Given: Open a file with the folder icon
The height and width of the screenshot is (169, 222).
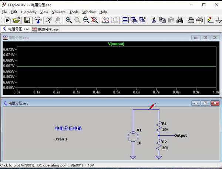Looking at the screenshot, I should (x=16, y=20).
